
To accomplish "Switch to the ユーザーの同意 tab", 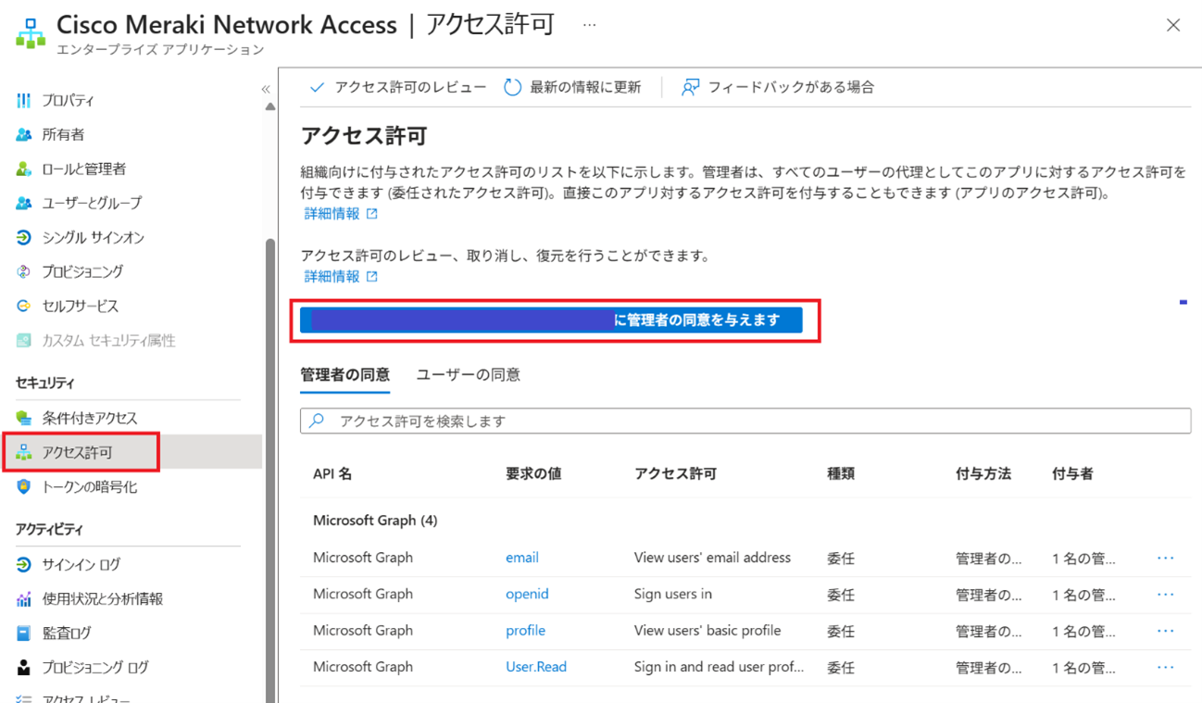I will (468, 375).
